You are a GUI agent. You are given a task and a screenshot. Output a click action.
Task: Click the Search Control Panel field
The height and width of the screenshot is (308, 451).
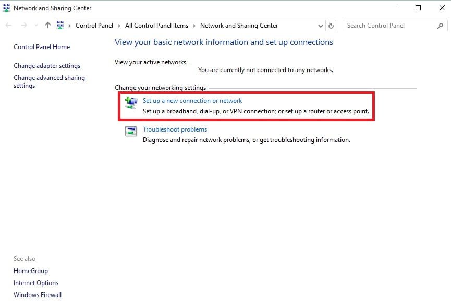pos(388,26)
